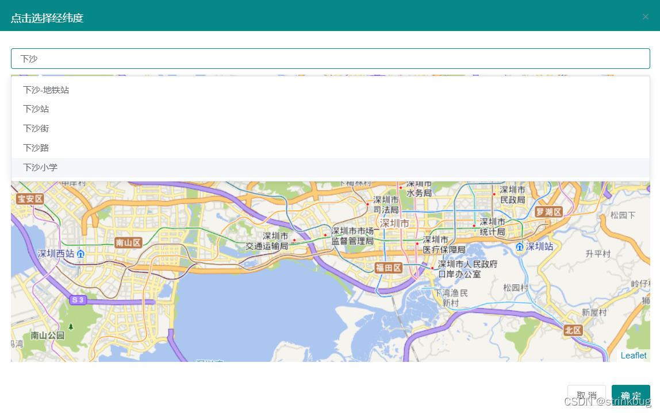Pick 下沙小学 in the dropdown list
The width and height of the screenshot is (660, 413).
331,167
